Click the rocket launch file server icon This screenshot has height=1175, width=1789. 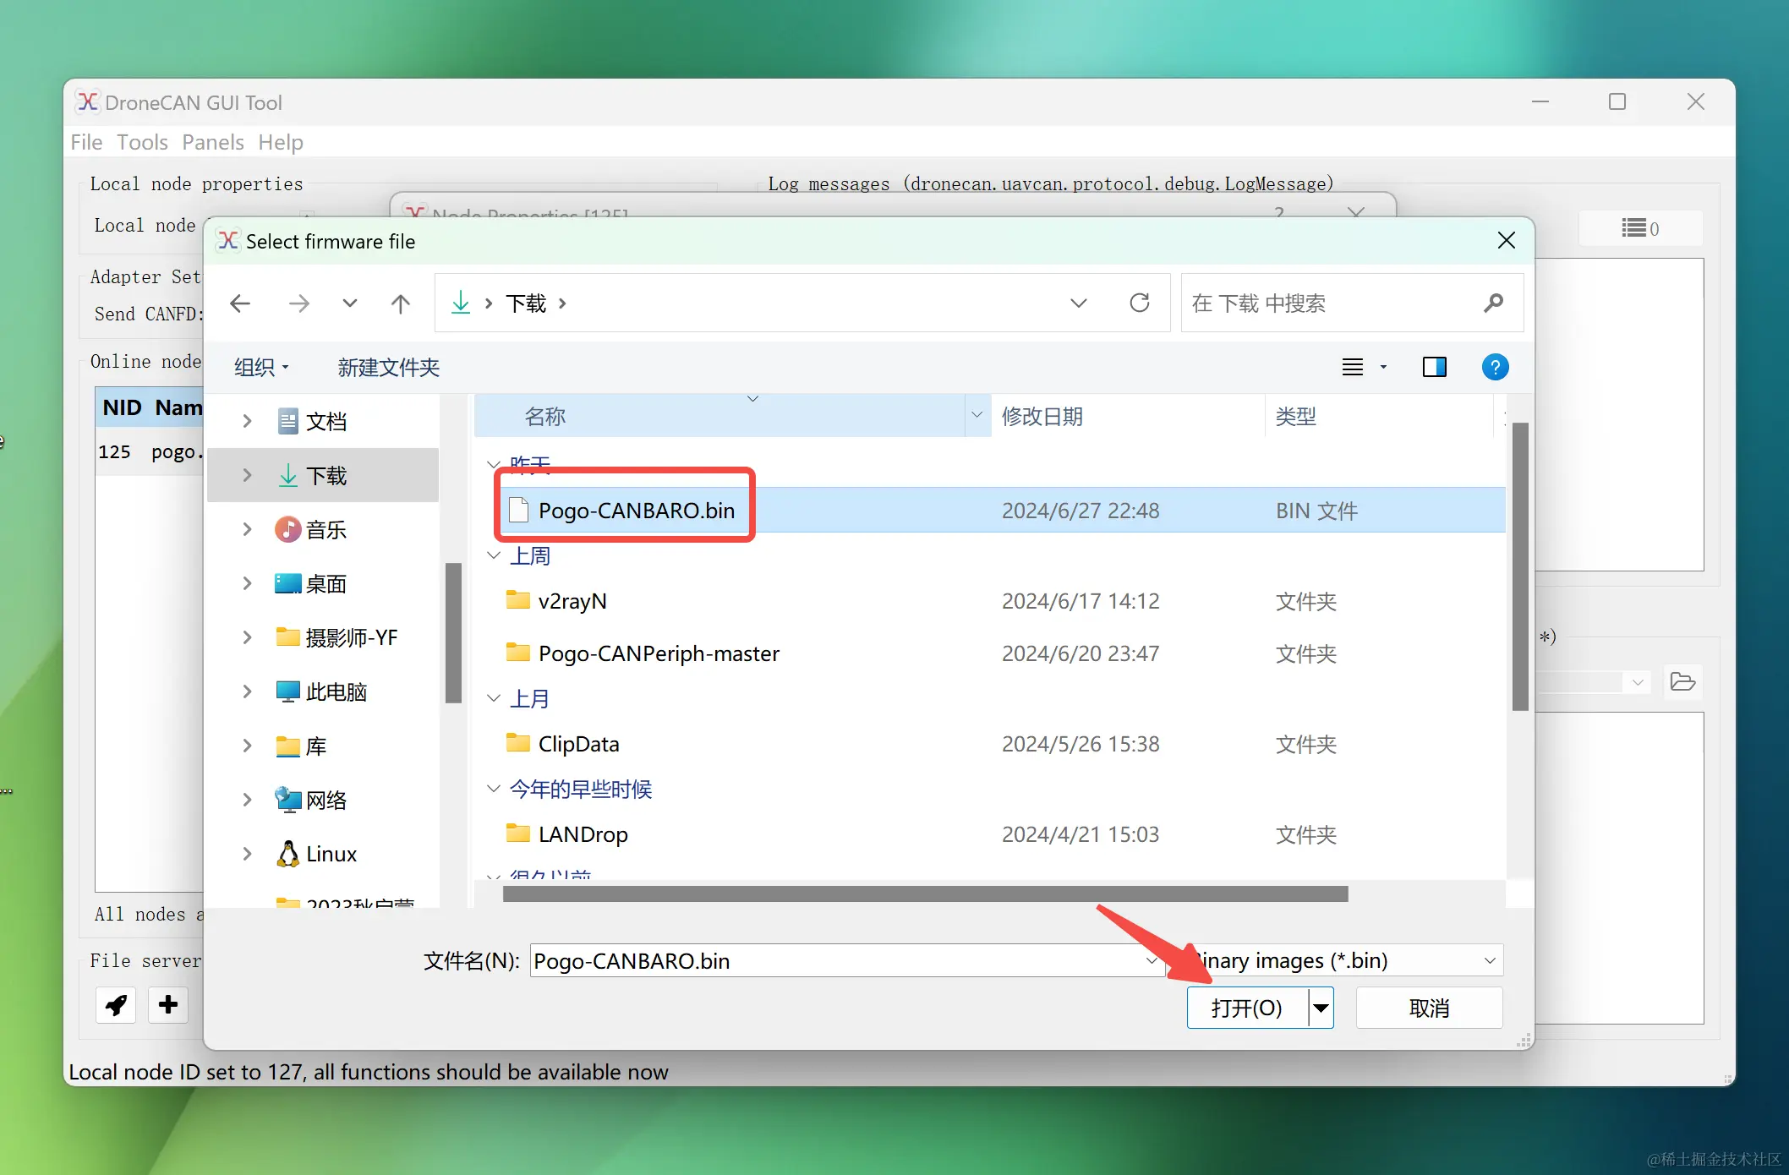pos(116,1005)
